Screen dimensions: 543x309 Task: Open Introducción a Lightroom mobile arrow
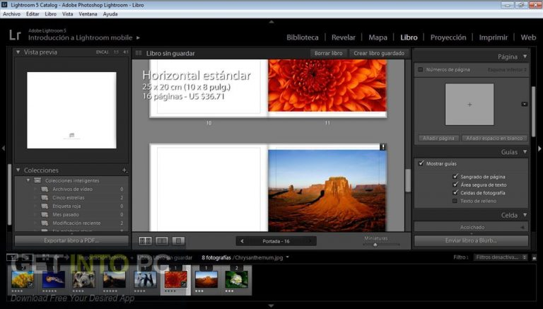[138, 37]
